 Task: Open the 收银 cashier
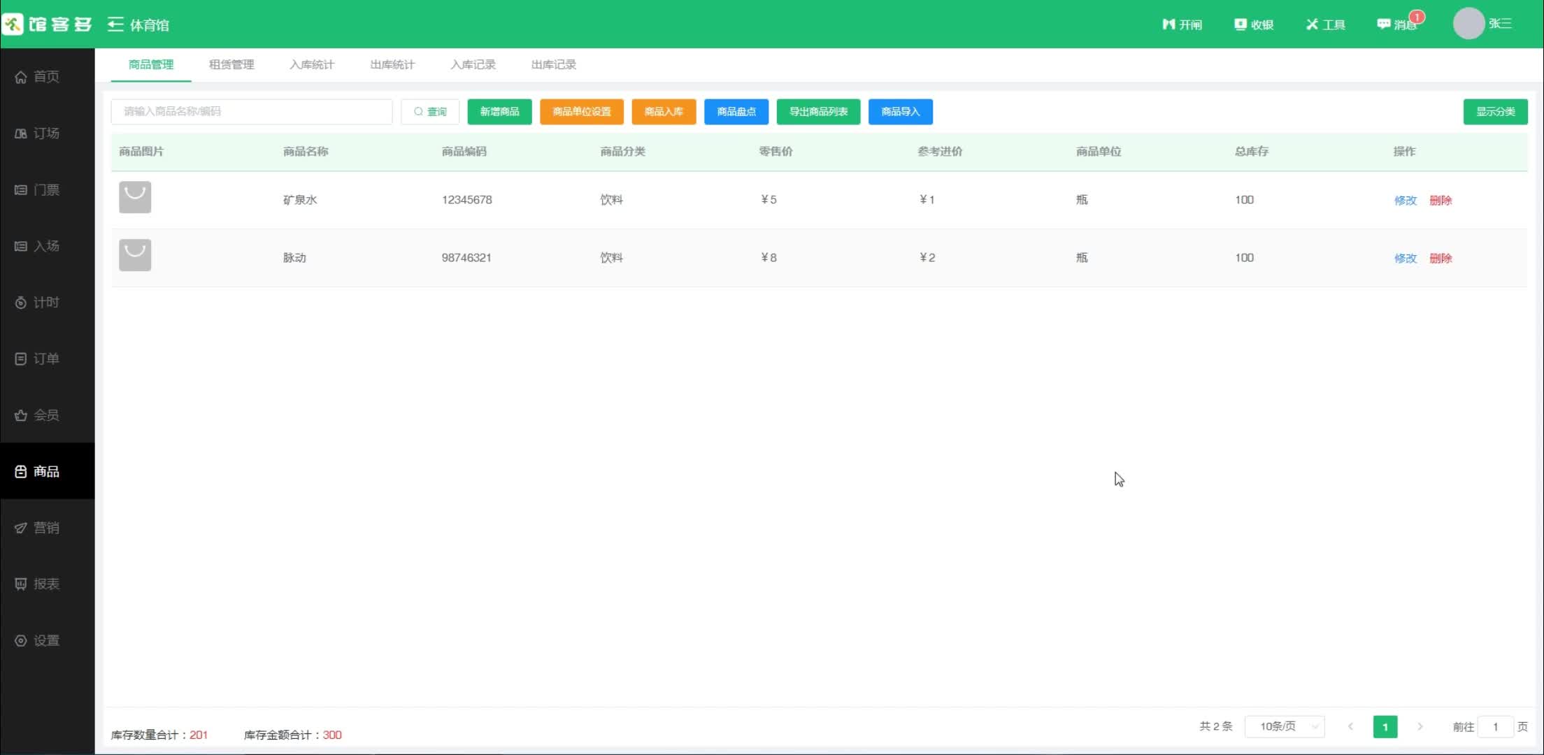click(1254, 24)
